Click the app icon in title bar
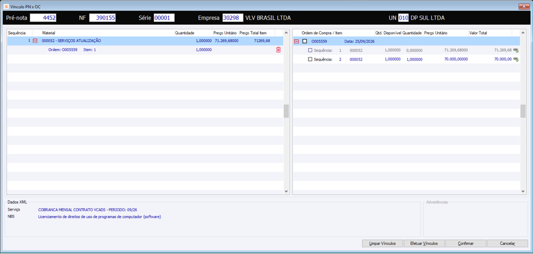 point(5,7)
